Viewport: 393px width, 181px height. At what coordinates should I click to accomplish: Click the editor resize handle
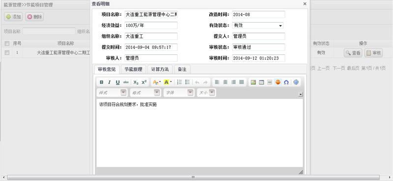coord(301,172)
